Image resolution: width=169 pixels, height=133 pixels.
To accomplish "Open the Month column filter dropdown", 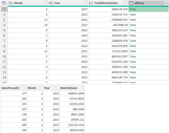I will click(45, 3).
